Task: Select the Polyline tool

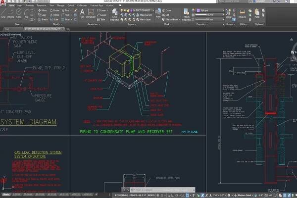Action: point(12,12)
